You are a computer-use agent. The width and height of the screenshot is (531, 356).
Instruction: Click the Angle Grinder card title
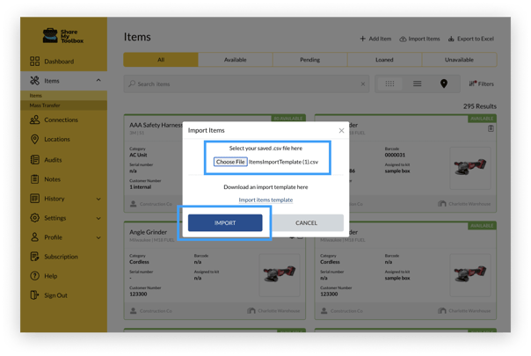pos(148,232)
